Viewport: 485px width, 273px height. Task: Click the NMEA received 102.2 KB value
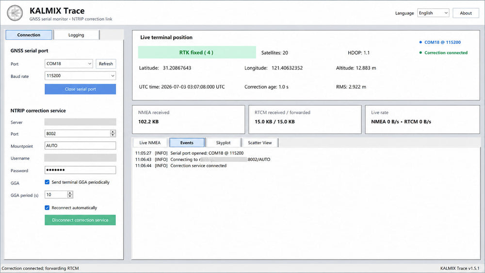click(148, 122)
